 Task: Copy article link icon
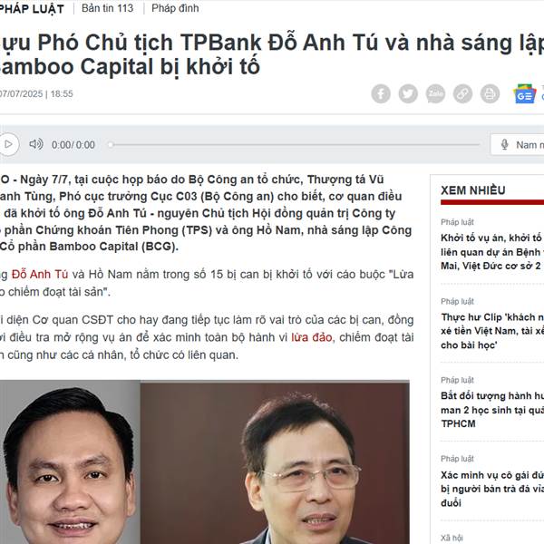tap(462, 93)
